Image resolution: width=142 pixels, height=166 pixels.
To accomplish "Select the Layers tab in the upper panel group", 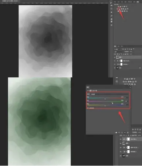I will pyautogui.click(x=115, y=46).
